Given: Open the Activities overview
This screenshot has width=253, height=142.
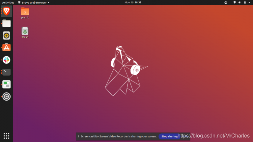Looking at the screenshot, I should click(x=8, y=2).
